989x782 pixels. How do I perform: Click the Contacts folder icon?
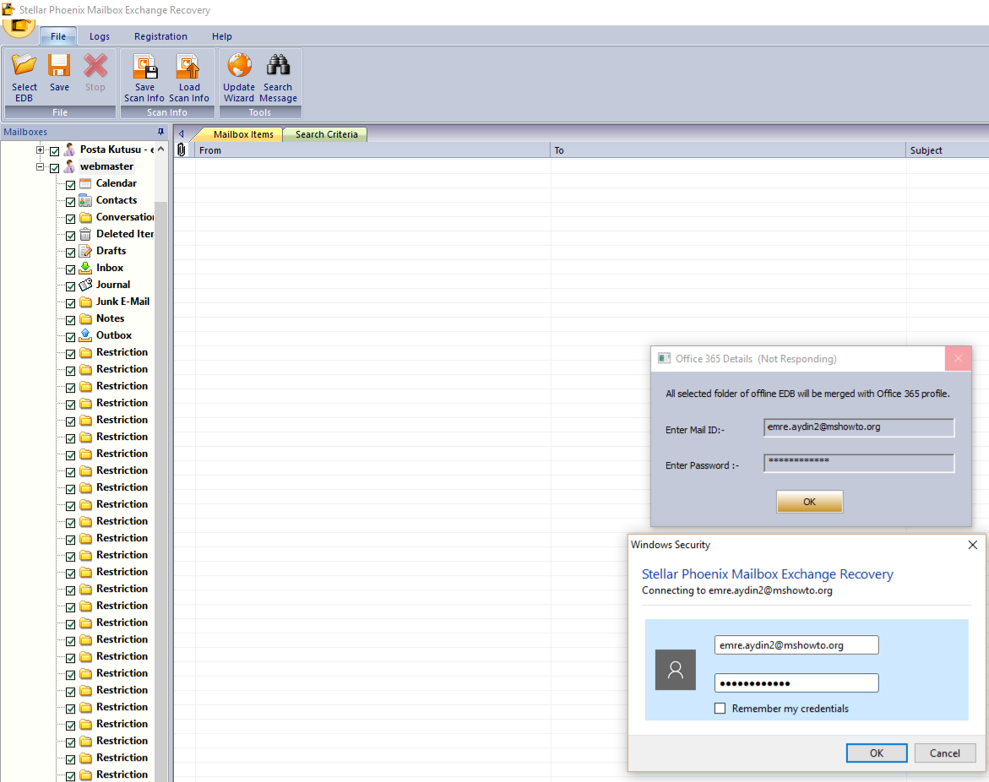(x=86, y=200)
